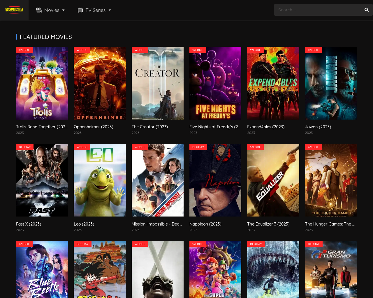Open Five Nights at Freddy's poster
The image size is (373, 298).
[215, 83]
